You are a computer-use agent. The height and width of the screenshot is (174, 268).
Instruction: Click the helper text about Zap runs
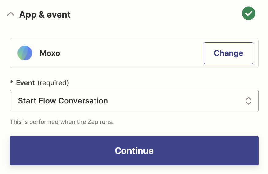click(61, 122)
